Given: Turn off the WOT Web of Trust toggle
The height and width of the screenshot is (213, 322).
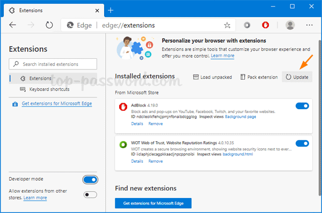Looking at the screenshot, I should coord(302,143).
